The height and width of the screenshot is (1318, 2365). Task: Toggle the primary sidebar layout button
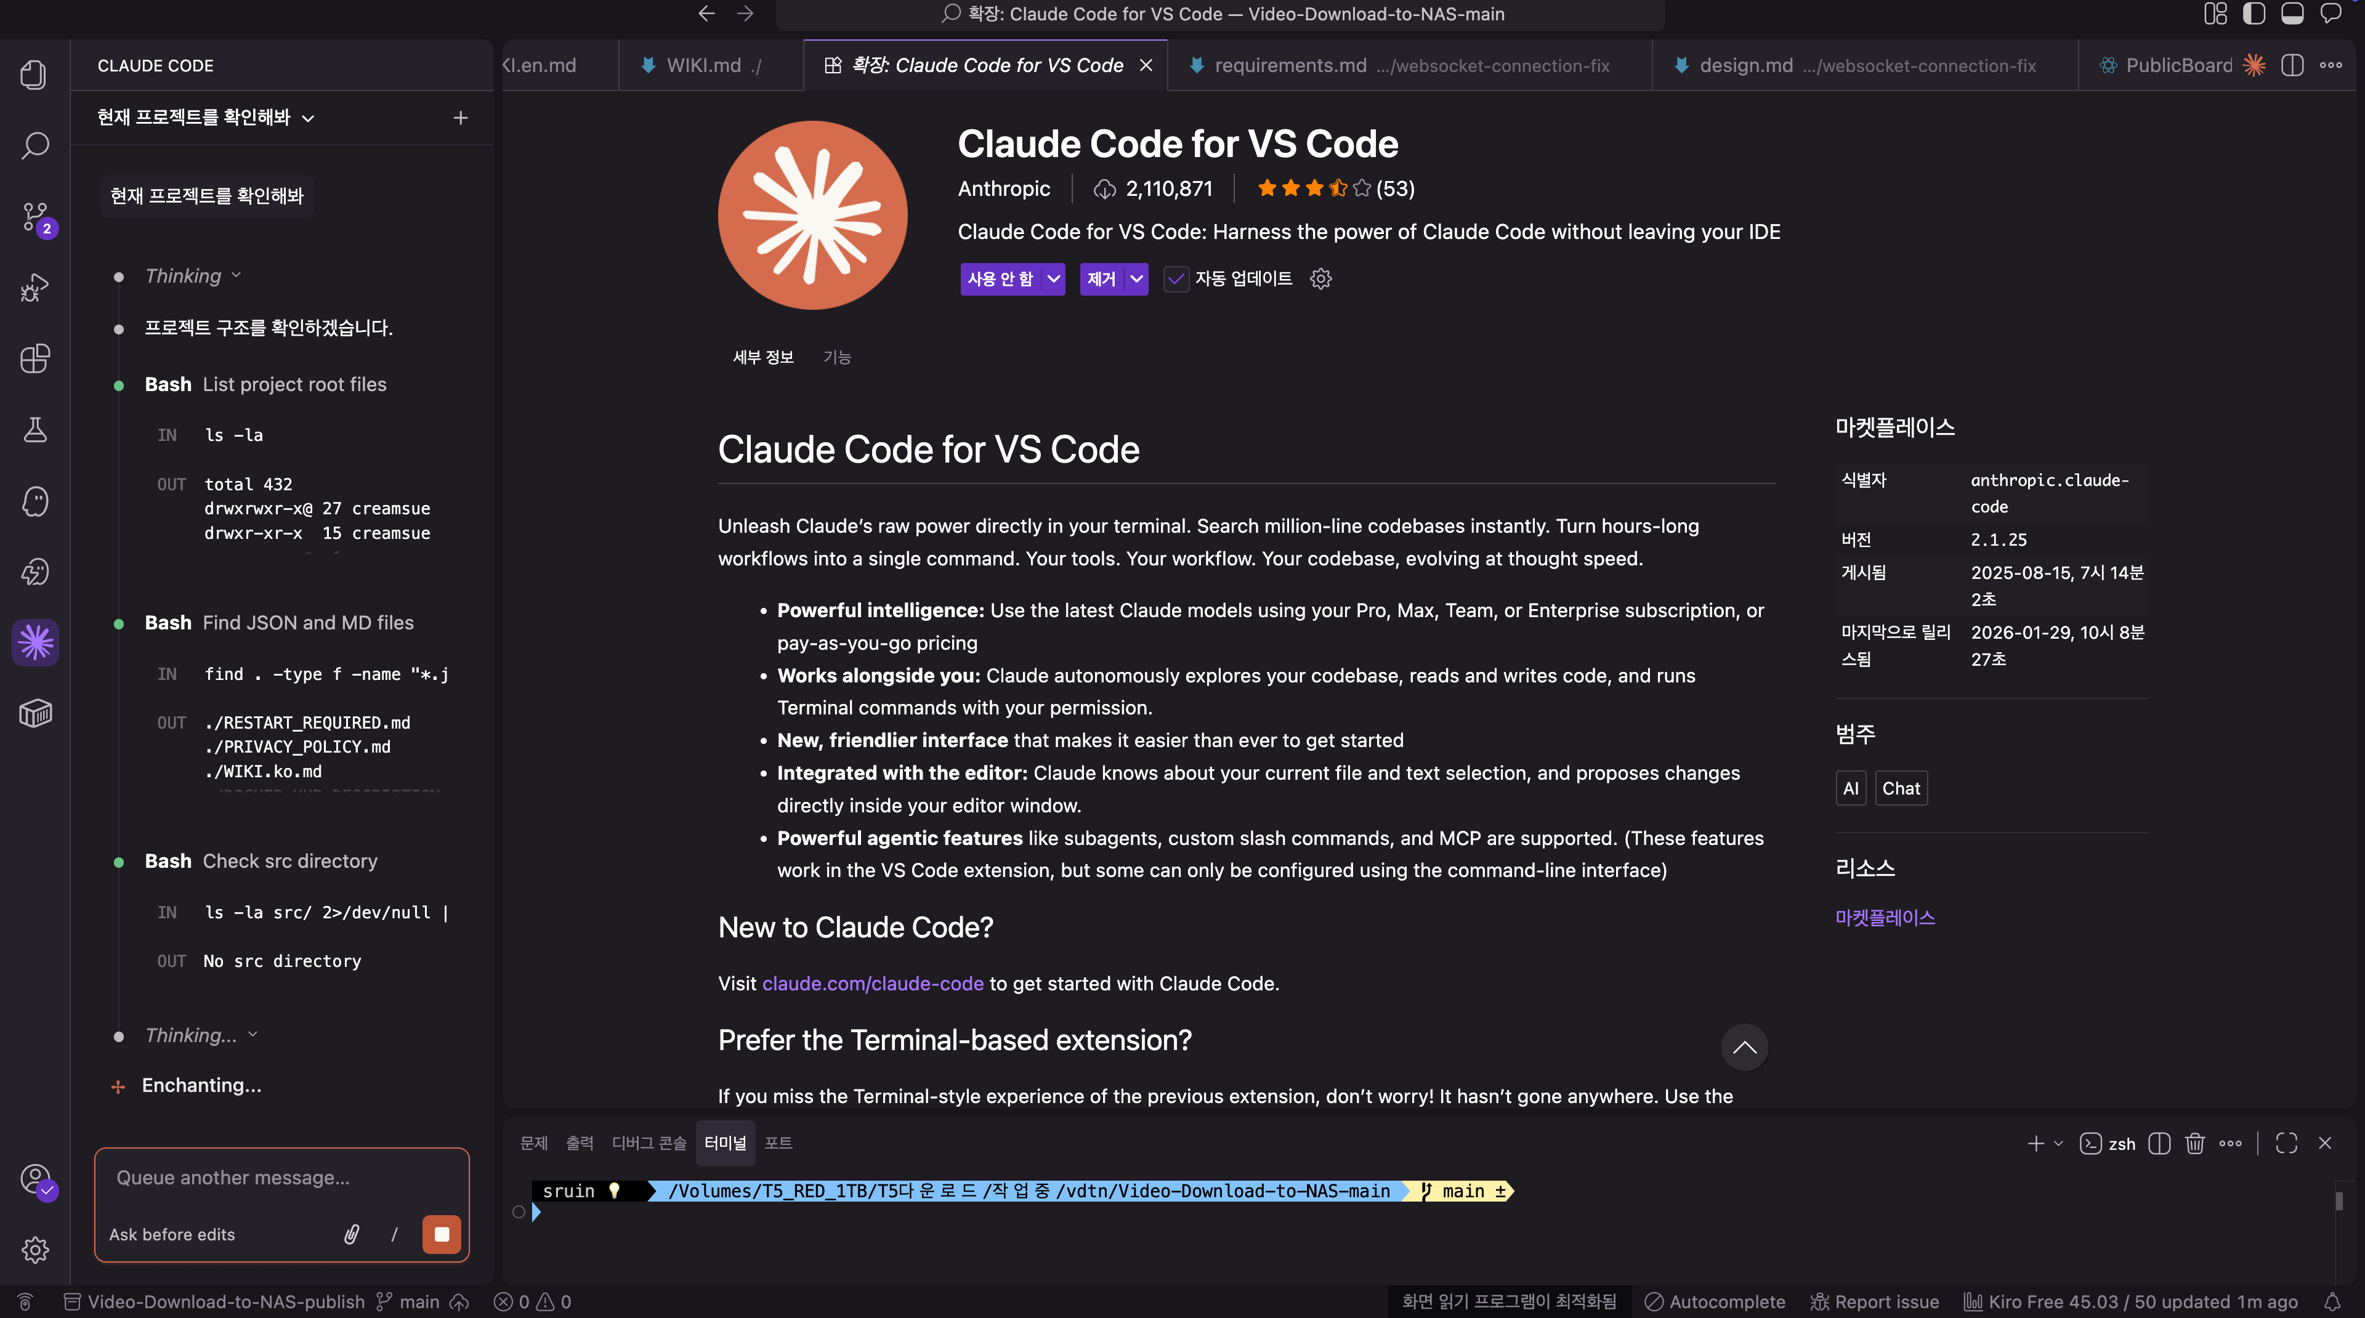[x=2254, y=14]
